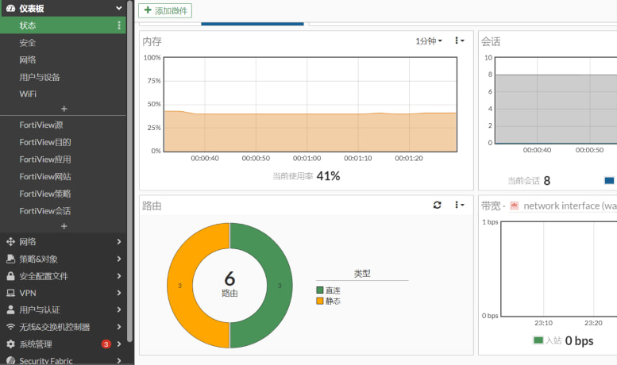This screenshot has width=617, height=365.
Task: Click the refresh icon in 路由 widget
Action: (437, 205)
